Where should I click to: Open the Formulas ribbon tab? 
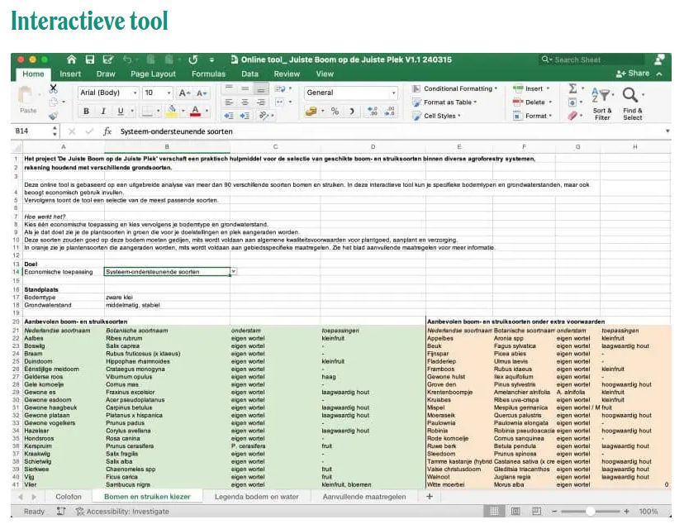(208, 74)
